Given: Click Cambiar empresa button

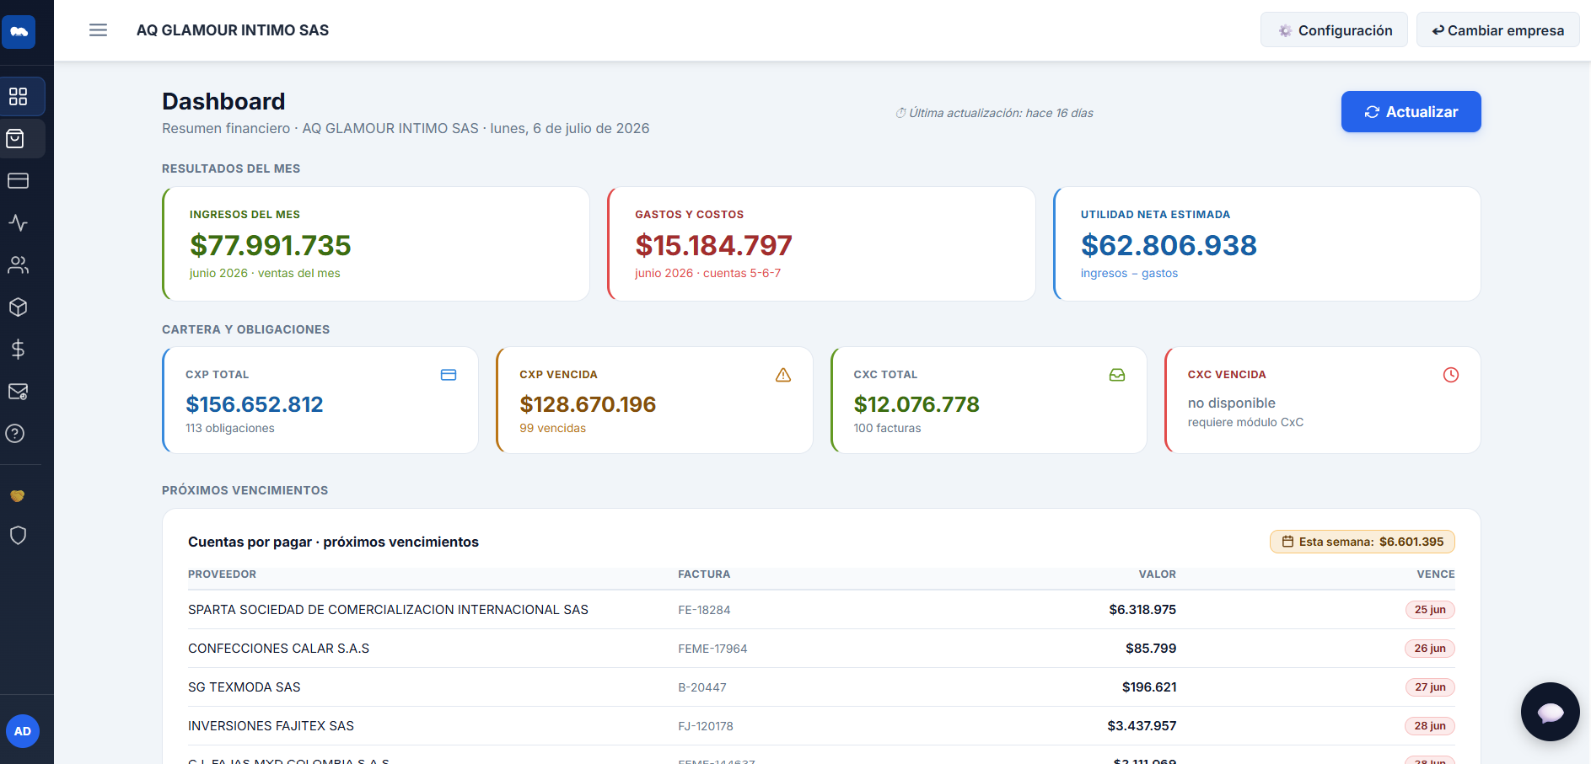Looking at the screenshot, I should click(1497, 30).
